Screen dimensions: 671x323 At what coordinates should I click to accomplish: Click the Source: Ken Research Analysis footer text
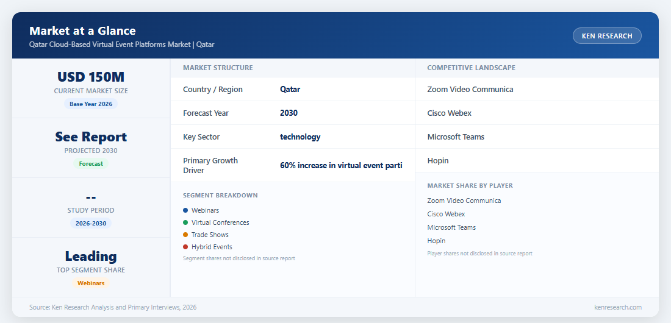pos(113,307)
